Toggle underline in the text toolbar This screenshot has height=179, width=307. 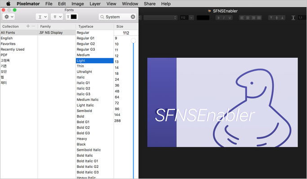tap(230, 18)
